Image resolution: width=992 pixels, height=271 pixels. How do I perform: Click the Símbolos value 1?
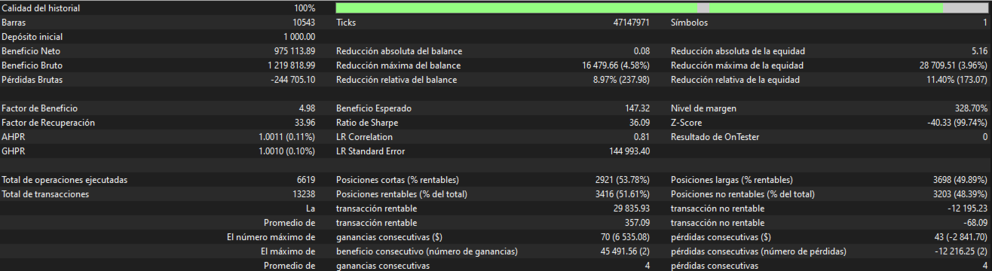click(x=986, y=23)
